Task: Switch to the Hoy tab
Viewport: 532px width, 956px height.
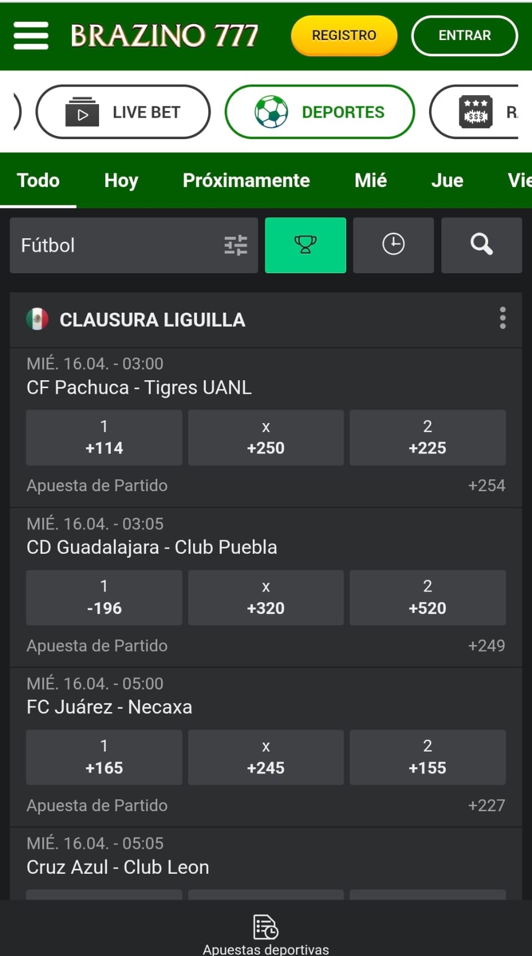Action: pyautogui.click(x=121, y=180)
